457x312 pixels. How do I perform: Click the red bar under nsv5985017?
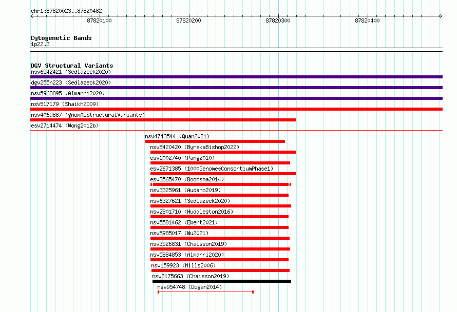point(220,238)
